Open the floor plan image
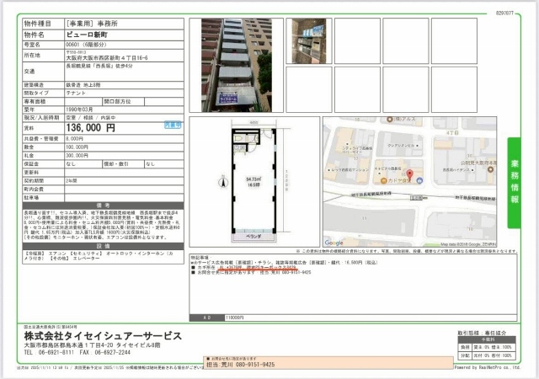 click(254, 182)
